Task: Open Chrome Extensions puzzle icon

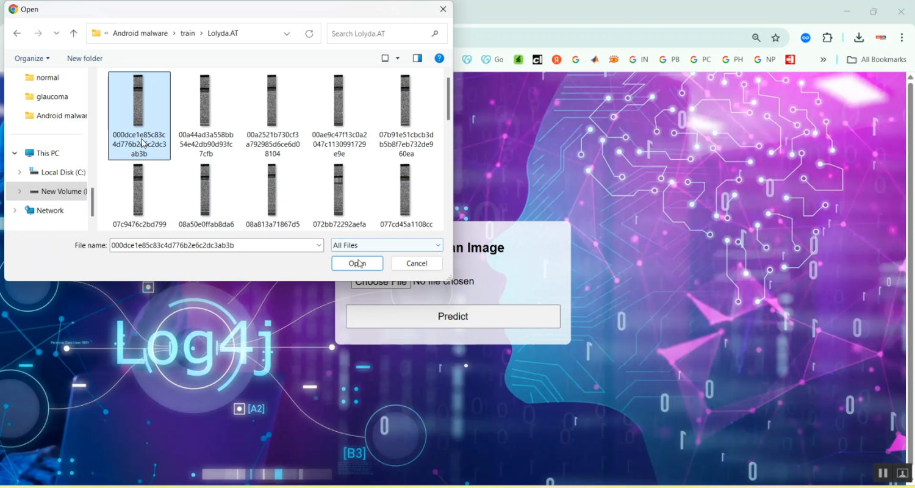Action: click(x=827, y=38)
